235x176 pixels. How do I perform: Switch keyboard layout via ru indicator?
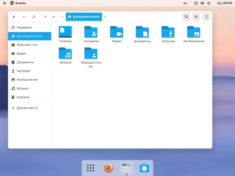coord(185,3)
